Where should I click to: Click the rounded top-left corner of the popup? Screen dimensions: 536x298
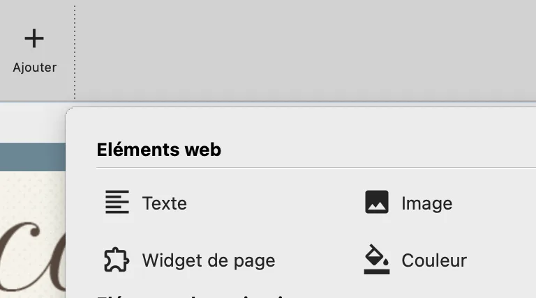(x=70, y=111)
